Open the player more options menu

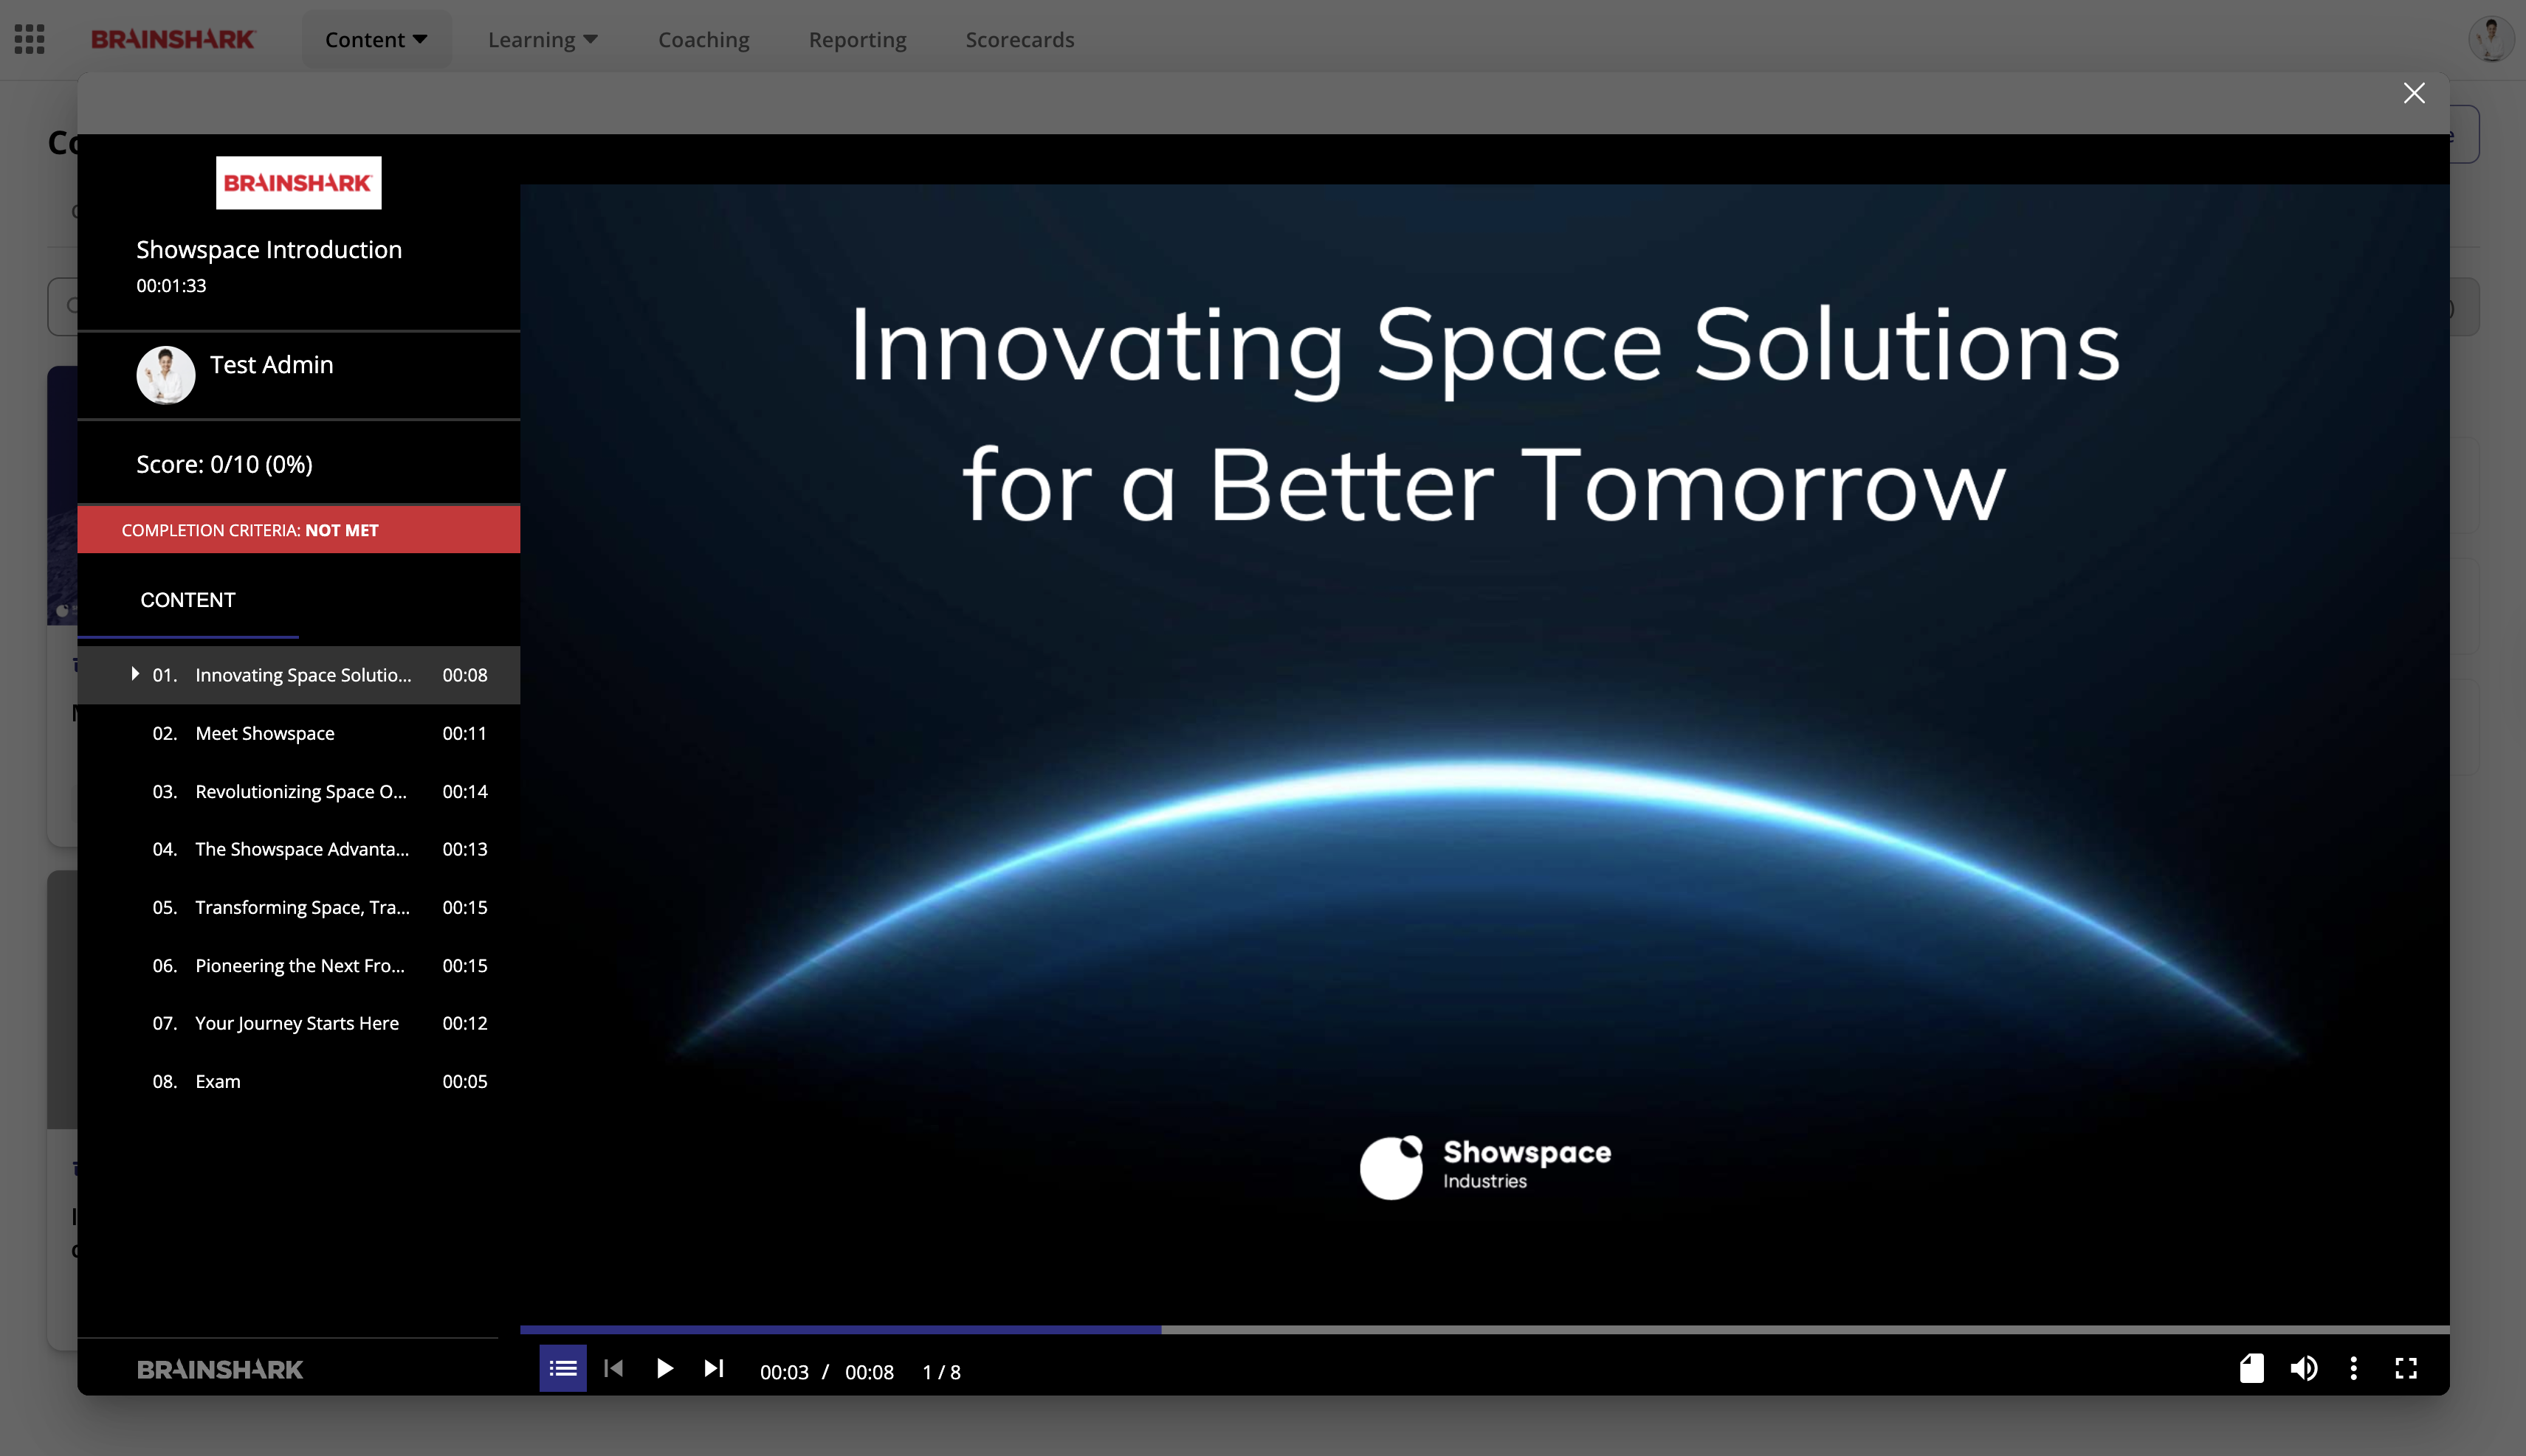pos(2354,1368)
